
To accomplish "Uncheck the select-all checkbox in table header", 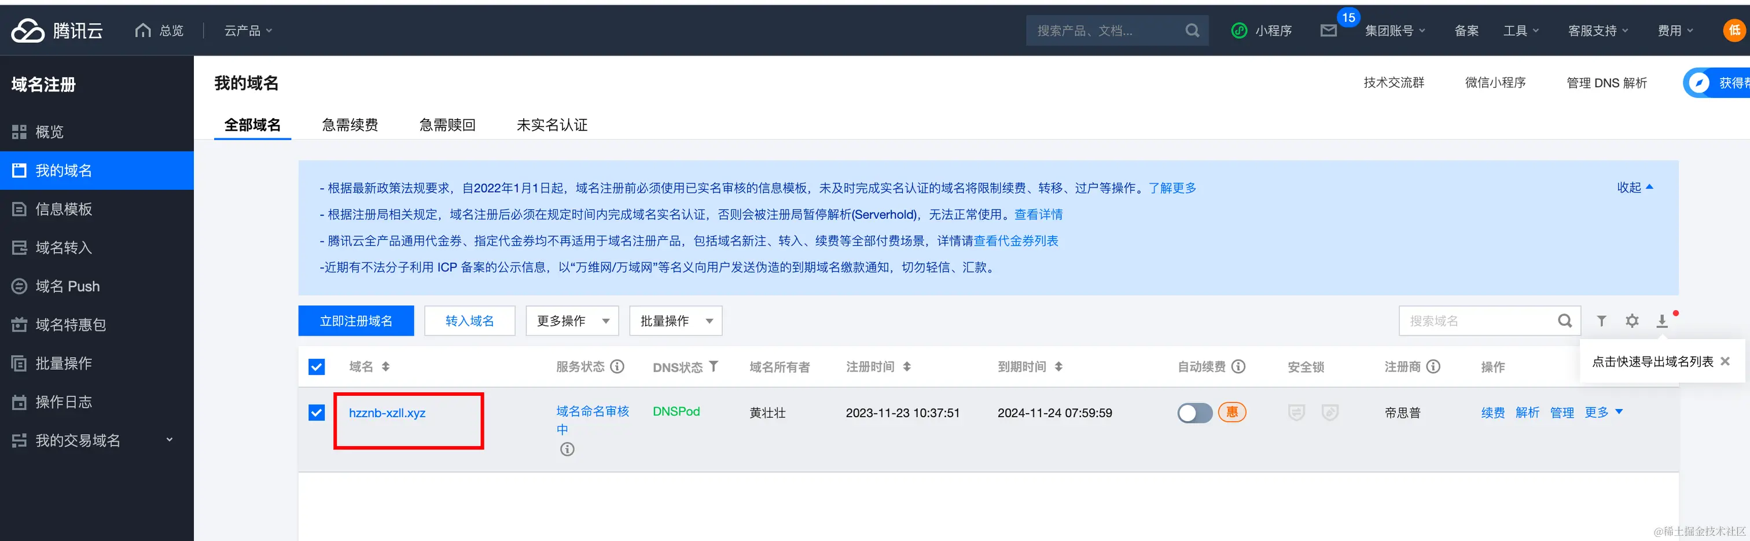I will click(317, 367).
